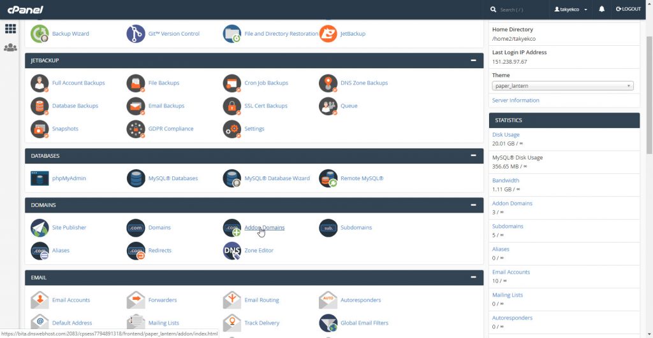Open GDPR Compliance icon

(x=136, y=129)
